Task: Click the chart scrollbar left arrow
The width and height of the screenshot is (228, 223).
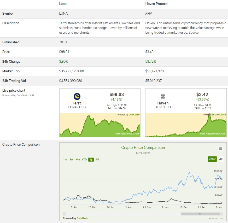Action: click(65, 214)
